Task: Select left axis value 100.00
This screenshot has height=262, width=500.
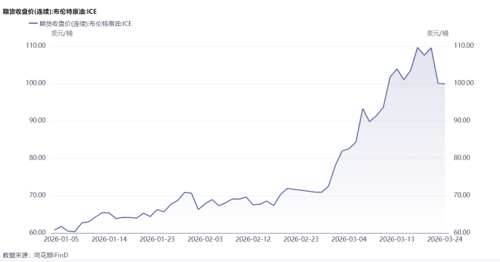Action: tap(36, 83)
